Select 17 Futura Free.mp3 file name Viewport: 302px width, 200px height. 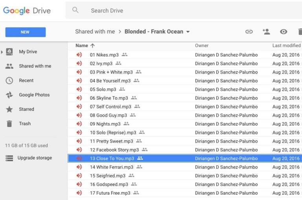click(x=110, y=193)
